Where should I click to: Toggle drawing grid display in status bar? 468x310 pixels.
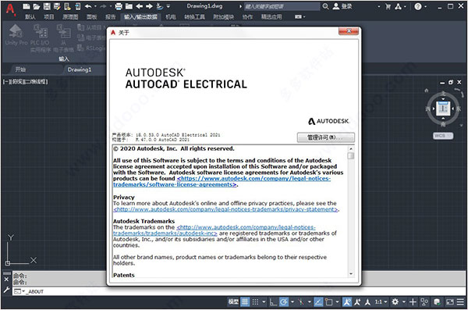[245, 302]
